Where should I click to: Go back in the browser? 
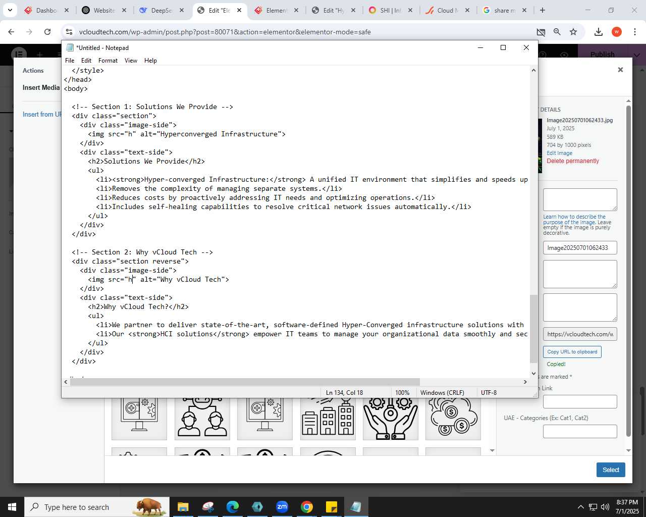pos(11,32)
